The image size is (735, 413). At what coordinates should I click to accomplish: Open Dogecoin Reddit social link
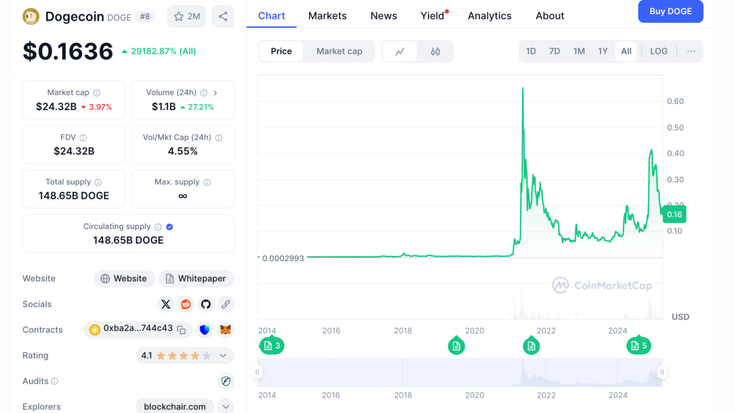tap(186, 304)
